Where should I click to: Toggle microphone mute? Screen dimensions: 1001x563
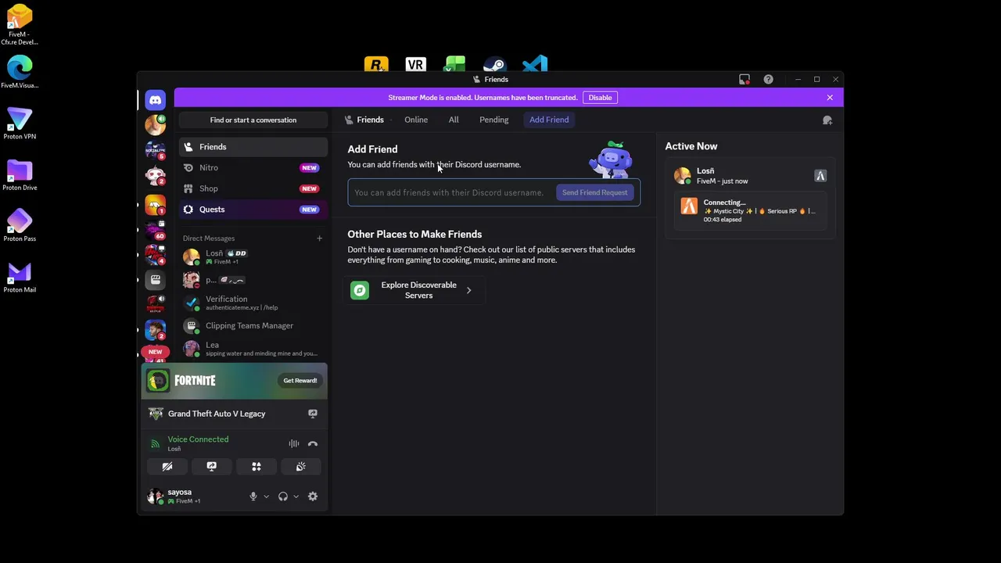[x=253, y=497]
